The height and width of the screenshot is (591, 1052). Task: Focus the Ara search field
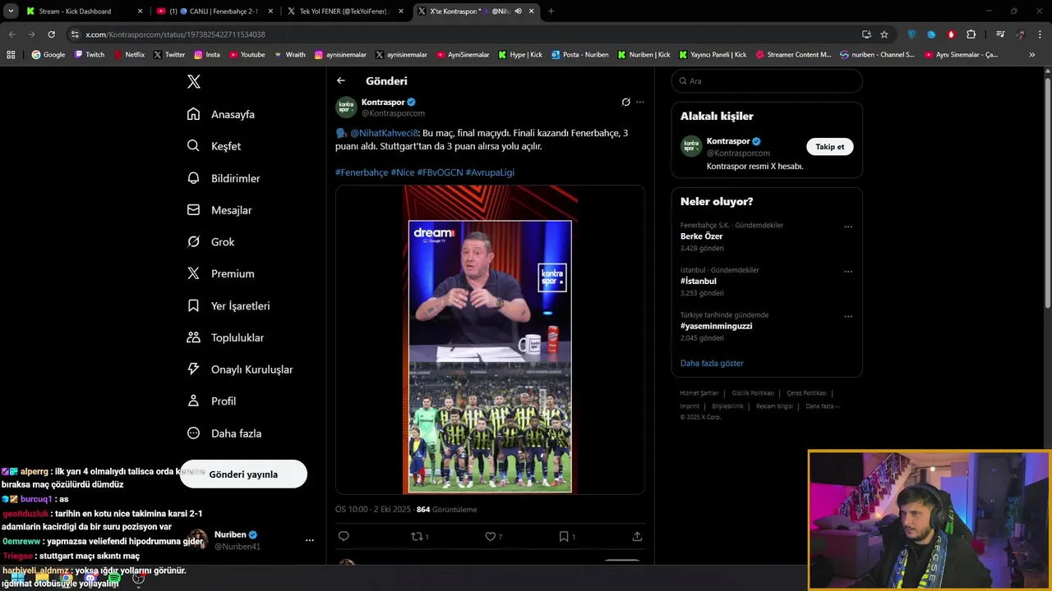(767, 81)
